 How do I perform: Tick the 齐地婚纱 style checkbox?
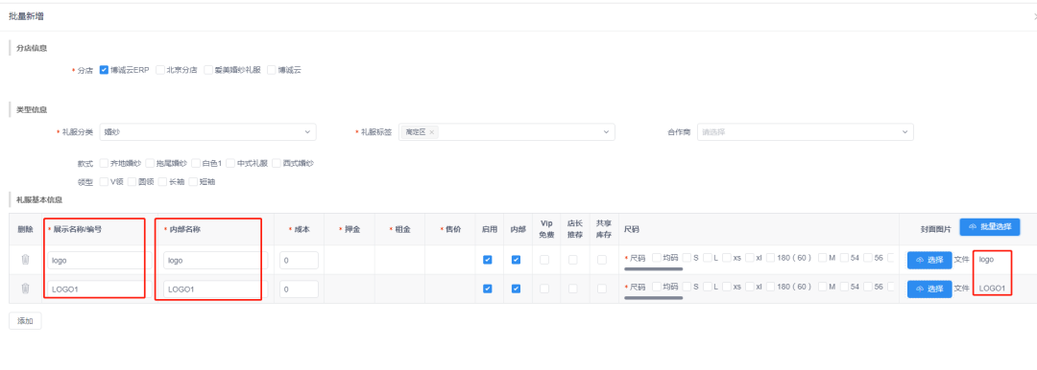[x=104, y=163]
